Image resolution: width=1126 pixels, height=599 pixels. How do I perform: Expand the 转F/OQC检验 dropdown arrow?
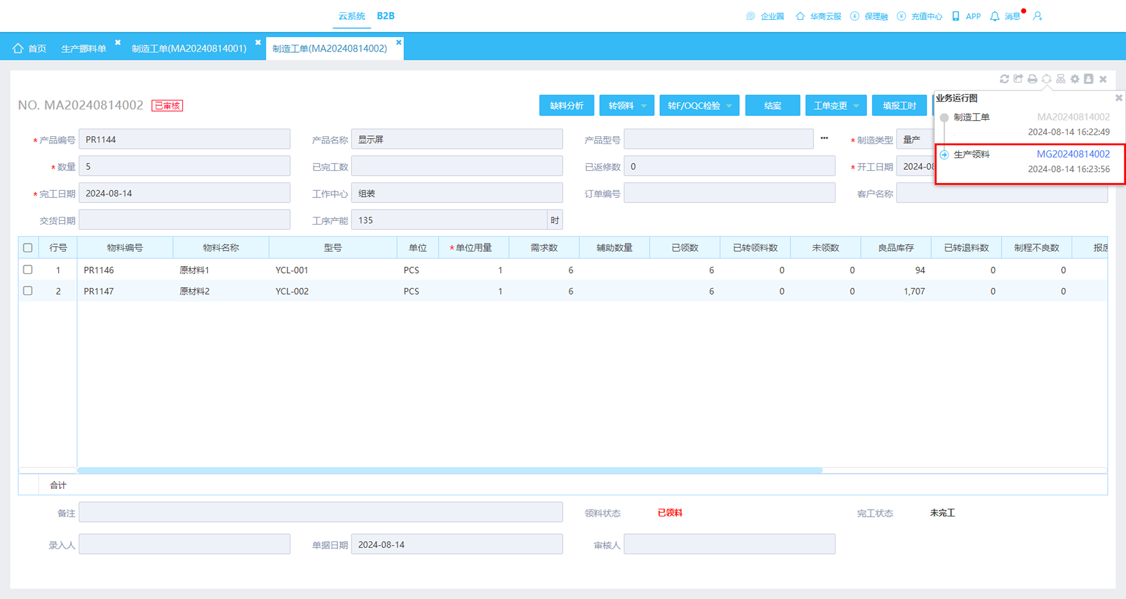[x=729, y=105]
